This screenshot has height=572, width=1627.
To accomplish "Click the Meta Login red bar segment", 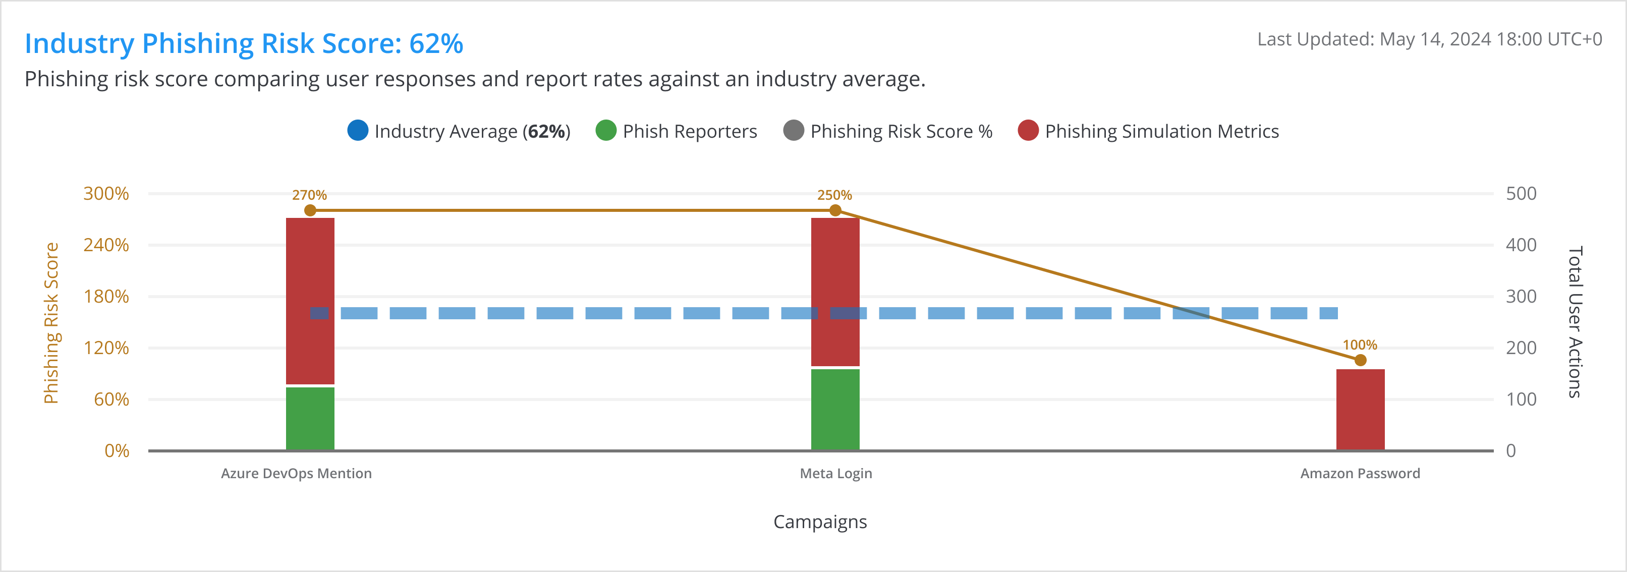I will coord(835,265).
